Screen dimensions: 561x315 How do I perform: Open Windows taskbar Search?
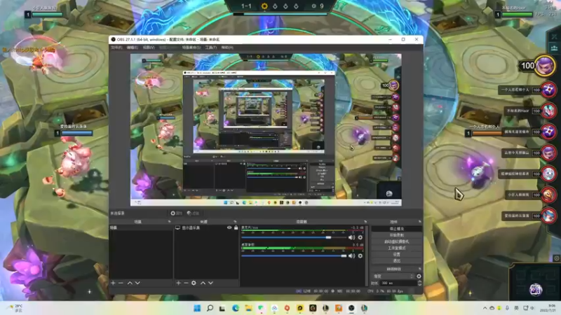[210, 308]
